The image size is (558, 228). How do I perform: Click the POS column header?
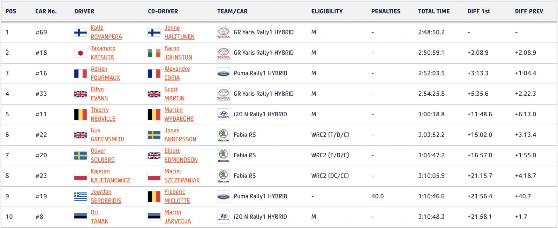(x=11, y=11)
